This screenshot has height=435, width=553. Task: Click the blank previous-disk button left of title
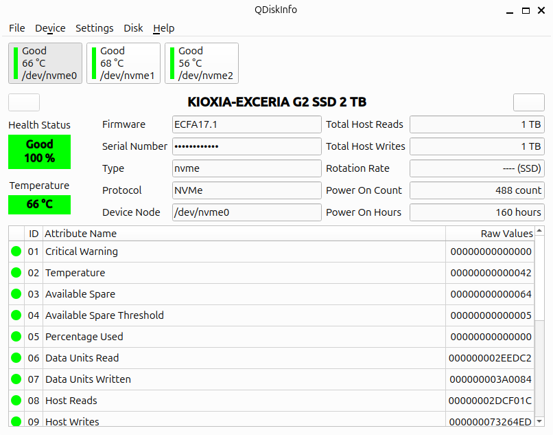(x=24, y=102)
